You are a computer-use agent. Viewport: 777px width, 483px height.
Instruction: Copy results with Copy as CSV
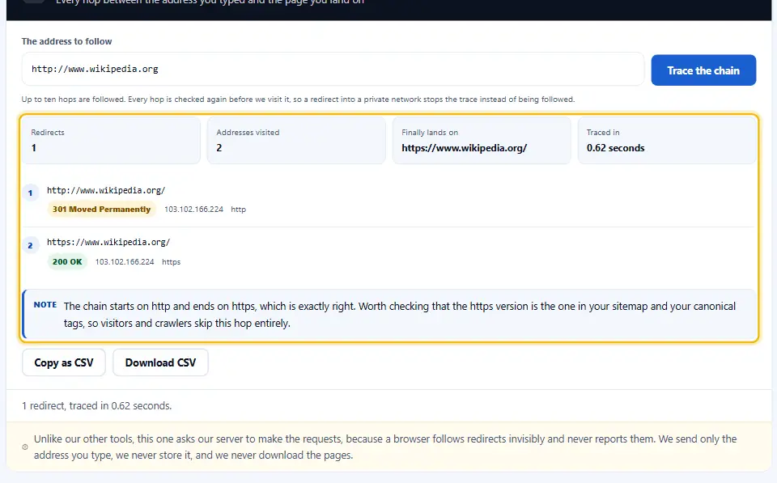(63, 362)
